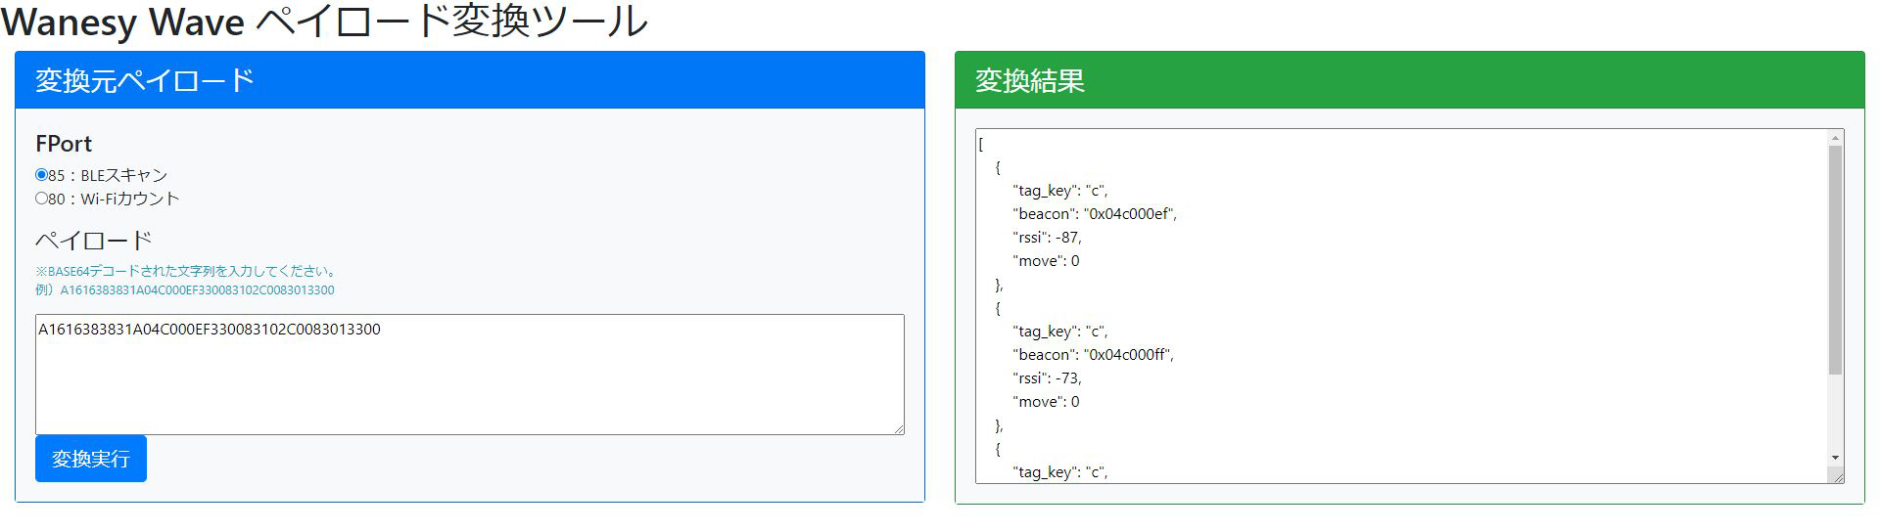Click the BLEスキャン label text
1880x532 pixels.
123,175
